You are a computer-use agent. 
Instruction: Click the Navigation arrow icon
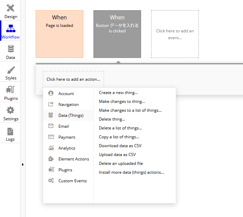[51, 104]
